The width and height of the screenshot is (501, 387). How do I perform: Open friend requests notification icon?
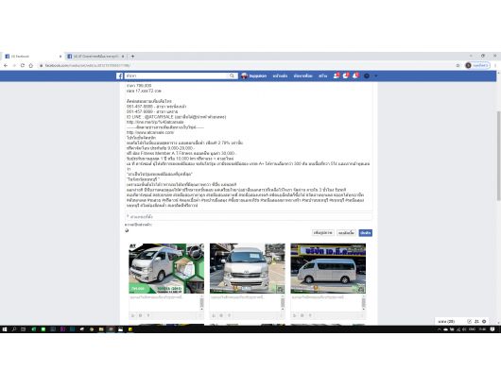click(336, 76)
